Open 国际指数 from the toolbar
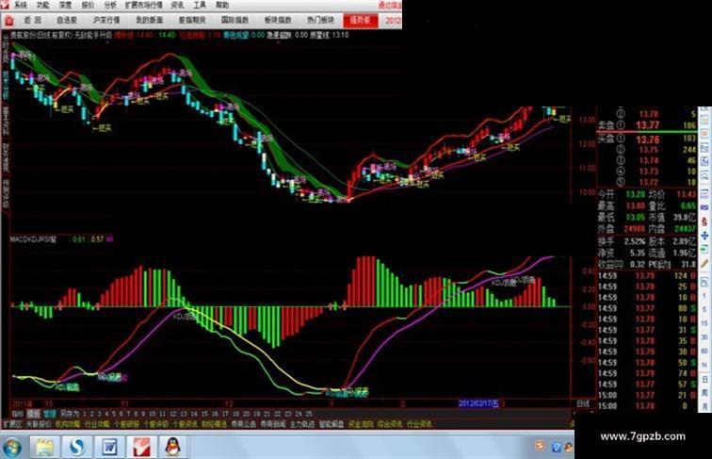This screenshot has height=459, width=712. [x=235, y=21]
